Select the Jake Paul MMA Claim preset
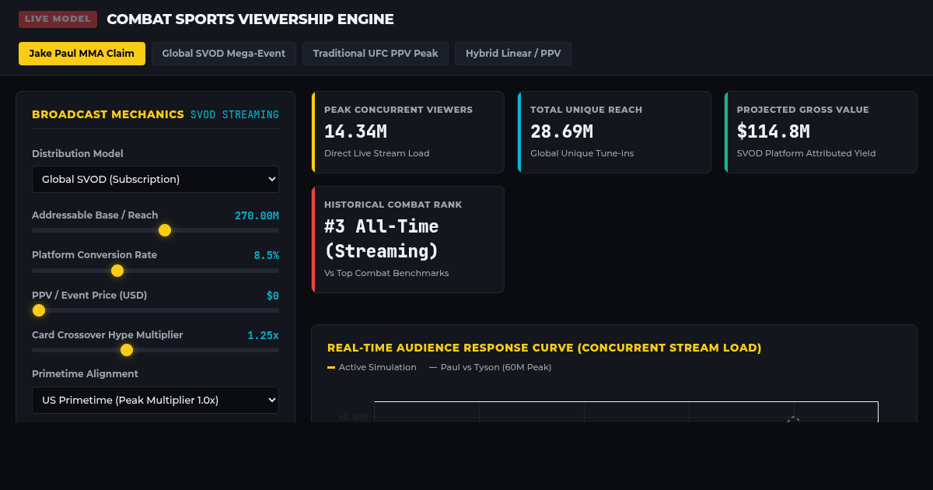The height and width of the screenshot is (490, 933). click(82, 54)
